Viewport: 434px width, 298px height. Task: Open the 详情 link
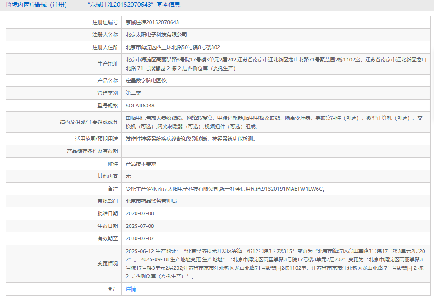tap(131, 289)
